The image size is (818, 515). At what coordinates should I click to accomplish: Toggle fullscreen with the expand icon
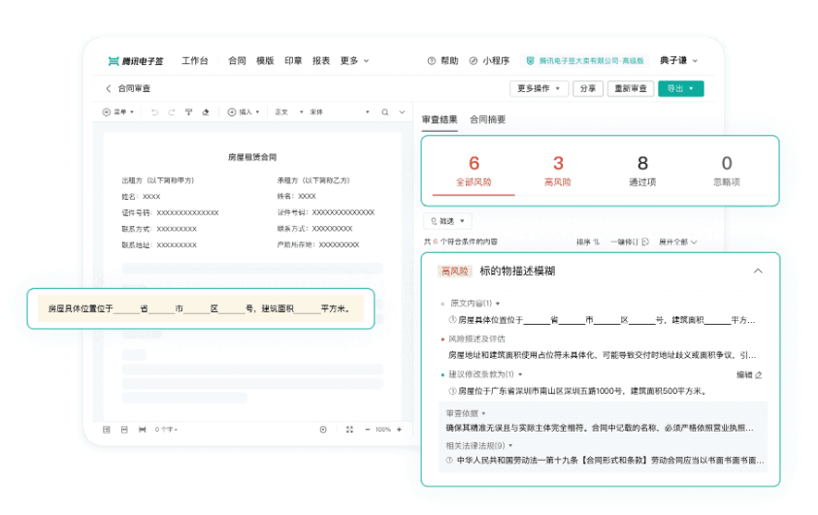coord(349,430)
